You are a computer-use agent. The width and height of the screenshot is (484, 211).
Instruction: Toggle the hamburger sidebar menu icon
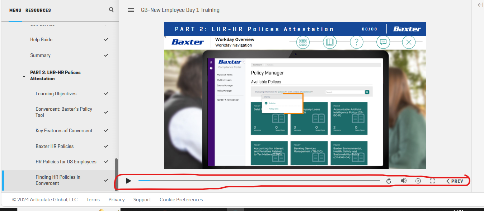tap(131, 10)
